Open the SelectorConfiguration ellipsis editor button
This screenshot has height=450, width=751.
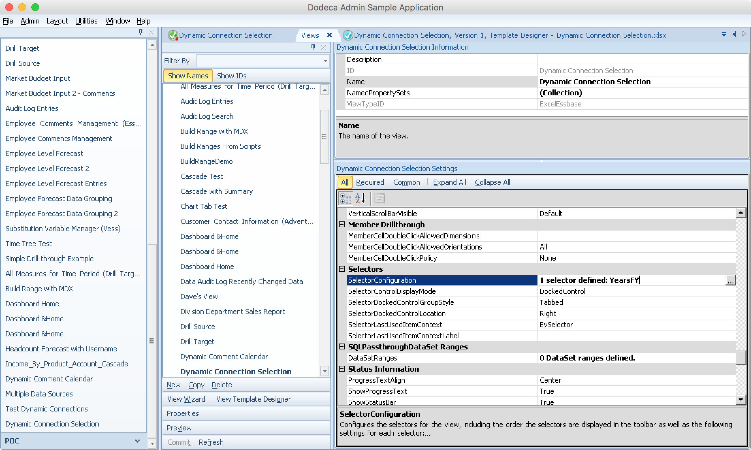(730, 280)
